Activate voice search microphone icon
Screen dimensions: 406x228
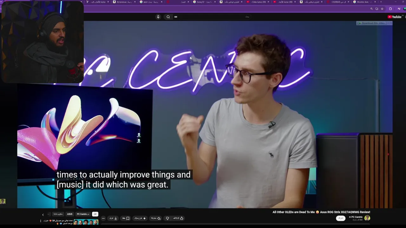coord(158,17)
